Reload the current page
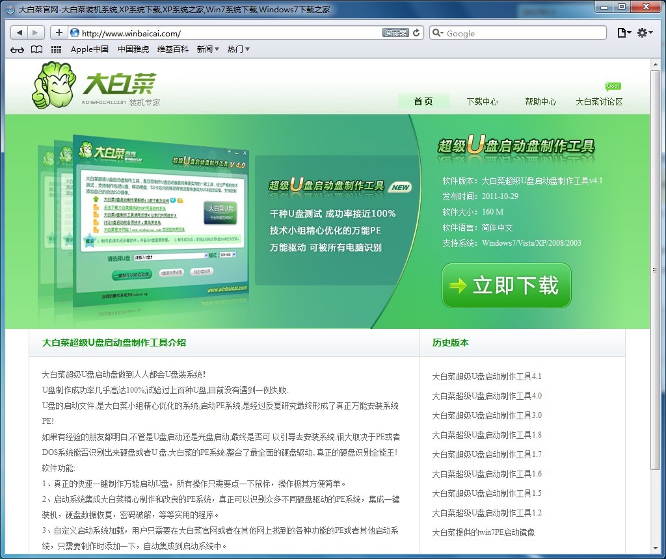Image resolution: width=666 pixels, height=559 pixels. click(417, 32)
